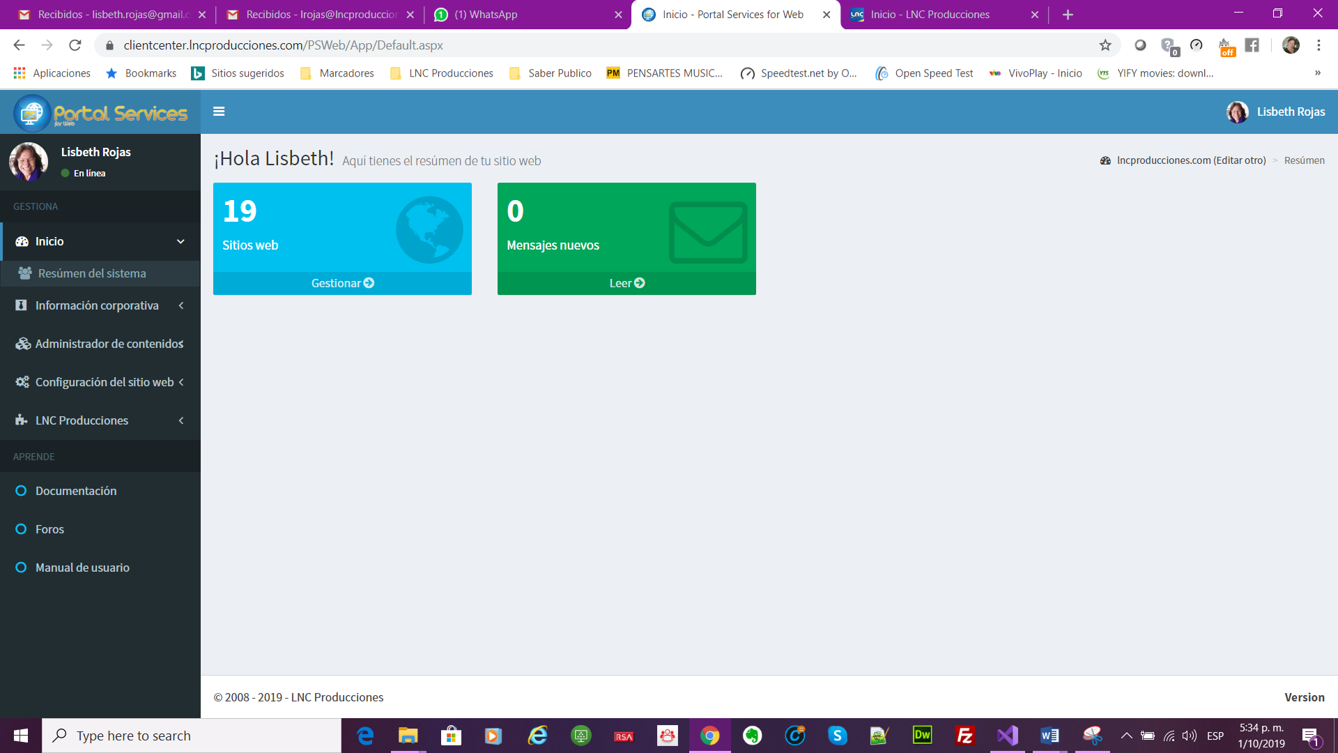Click lncproducciones.com (Editar otro) breadcrumb link
1338x753 pixels.
[1191, 160]
